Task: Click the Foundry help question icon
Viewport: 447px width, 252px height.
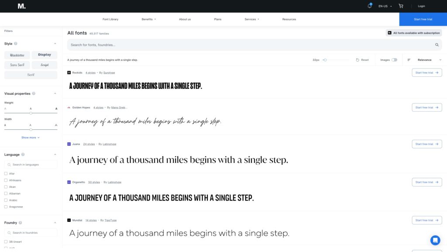Action: tap(20, 223)
